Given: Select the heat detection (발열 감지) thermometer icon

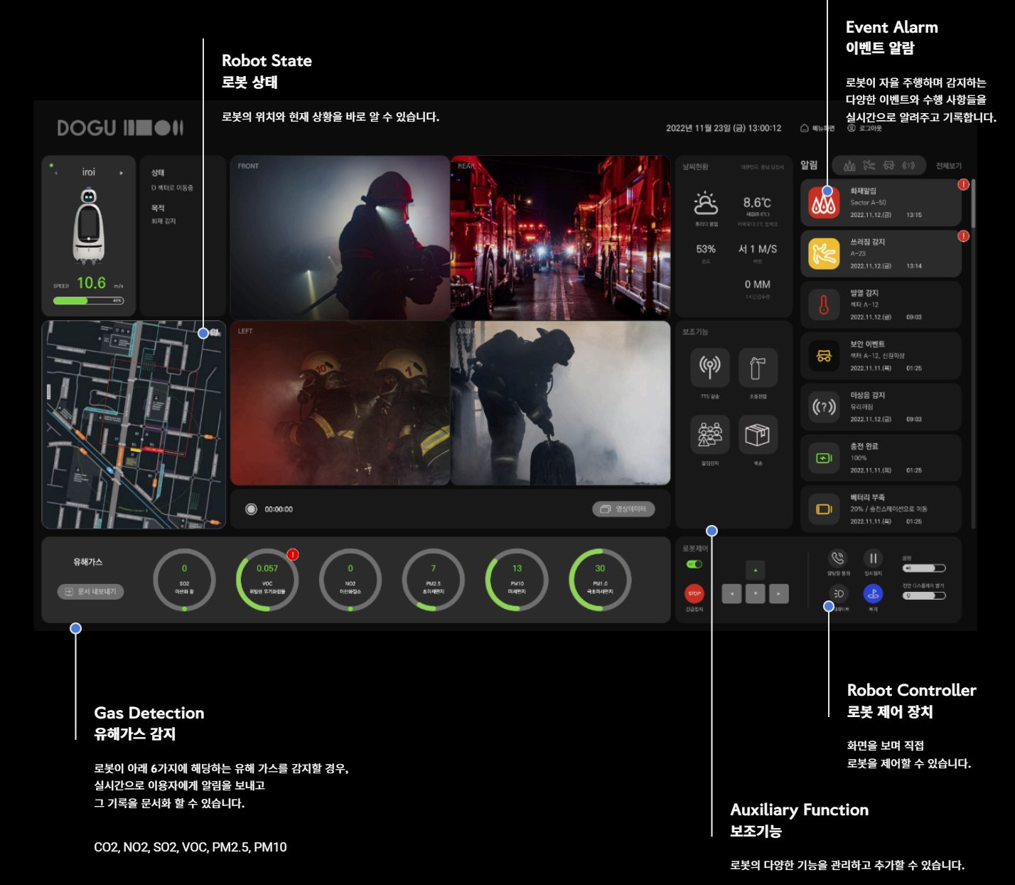Looking at the screenshot, I should tap(824, 305).
